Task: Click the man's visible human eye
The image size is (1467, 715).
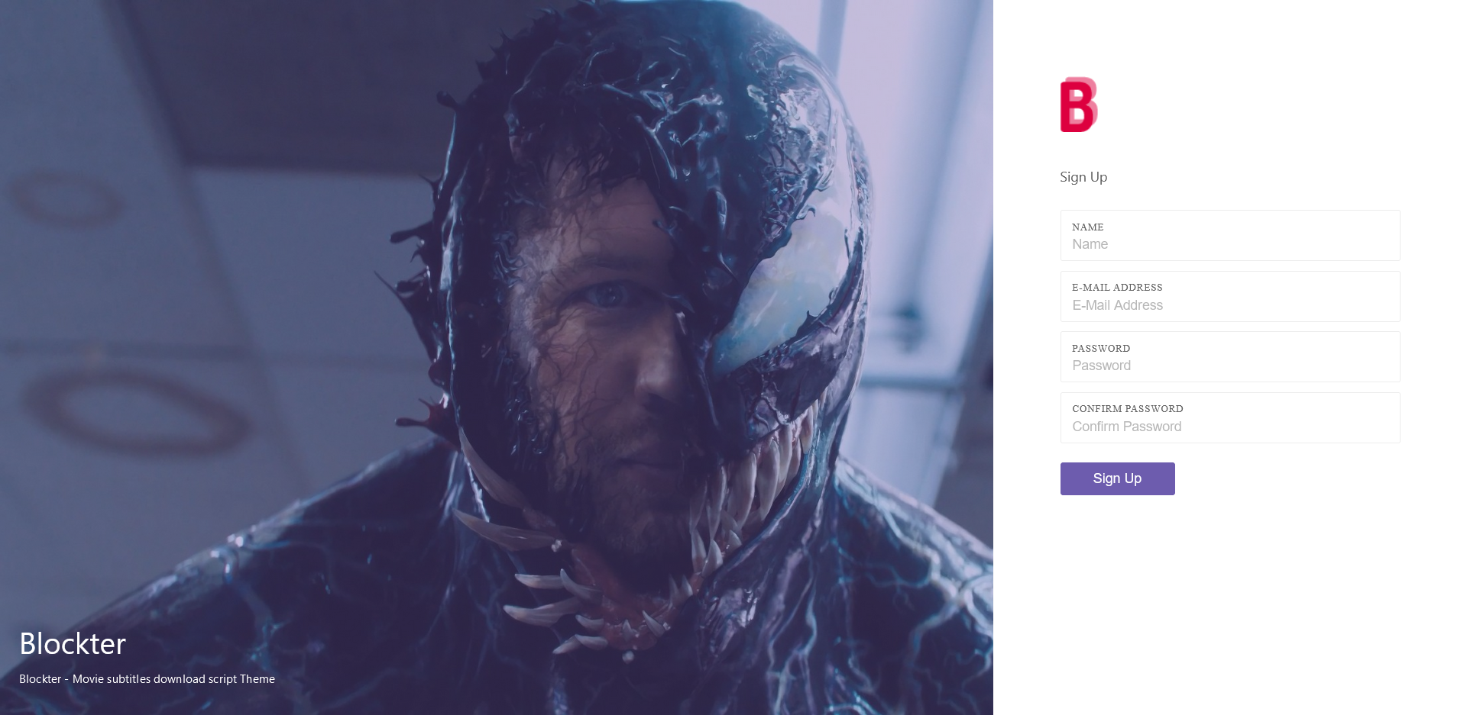Action: 607,295
